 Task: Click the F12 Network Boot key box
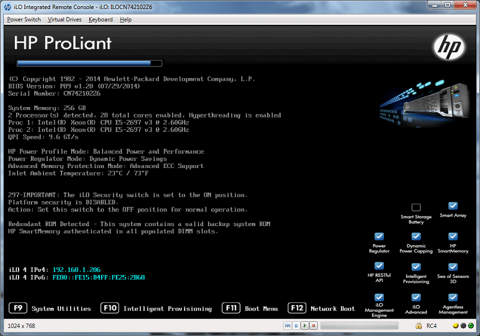[297, 308]
